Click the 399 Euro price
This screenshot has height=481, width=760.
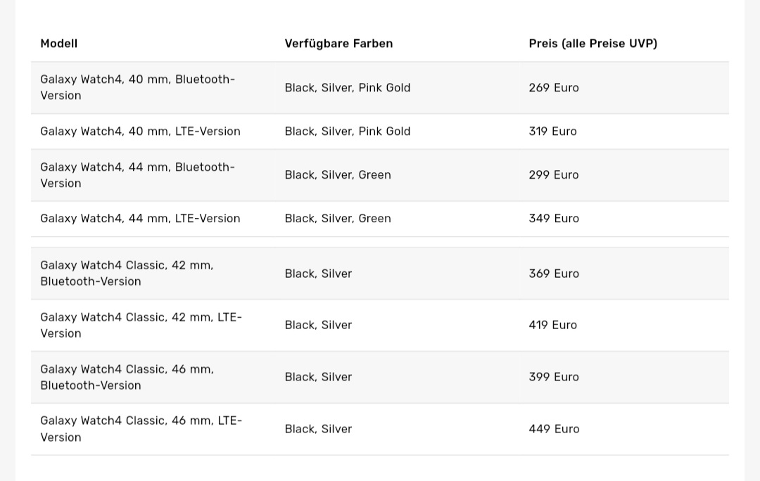554,377
